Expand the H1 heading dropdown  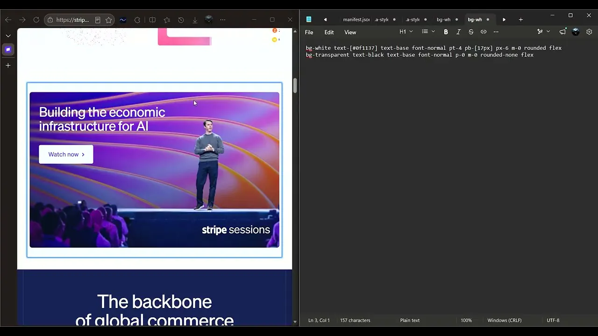[406, 32]
